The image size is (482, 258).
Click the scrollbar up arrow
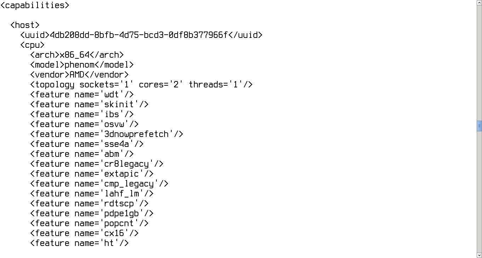[x=479, y=3]
